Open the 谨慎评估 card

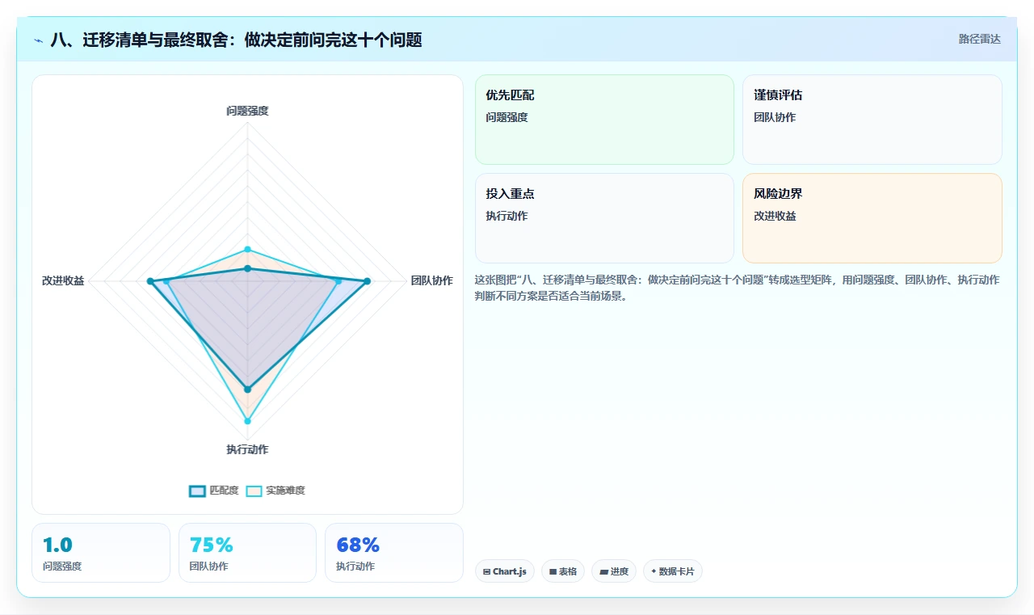(872, 120)
